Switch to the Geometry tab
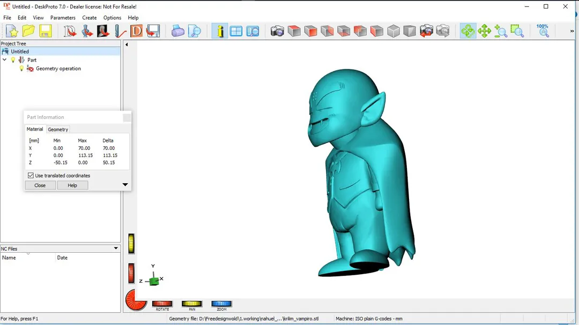 tap(58, 130)
